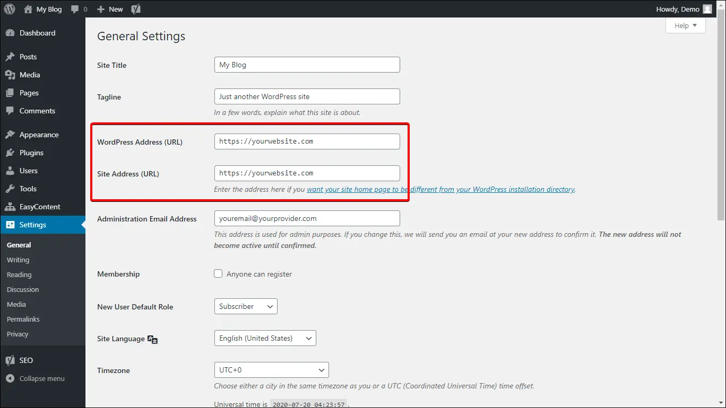
Task: Click the EasyContent hierarchy icon
Action: [10, 207]
